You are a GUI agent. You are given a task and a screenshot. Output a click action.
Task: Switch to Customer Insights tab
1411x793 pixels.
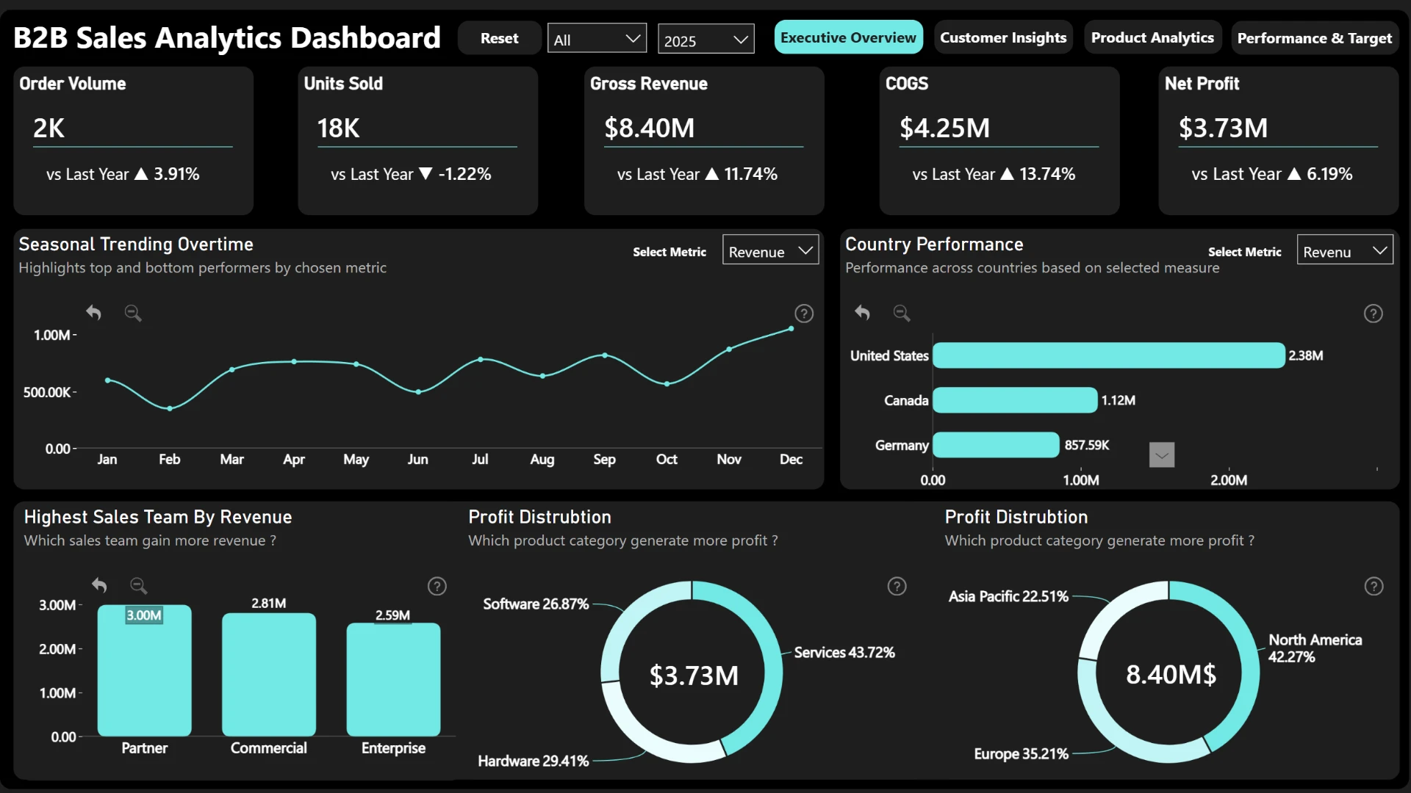[x=1003, y=37]
